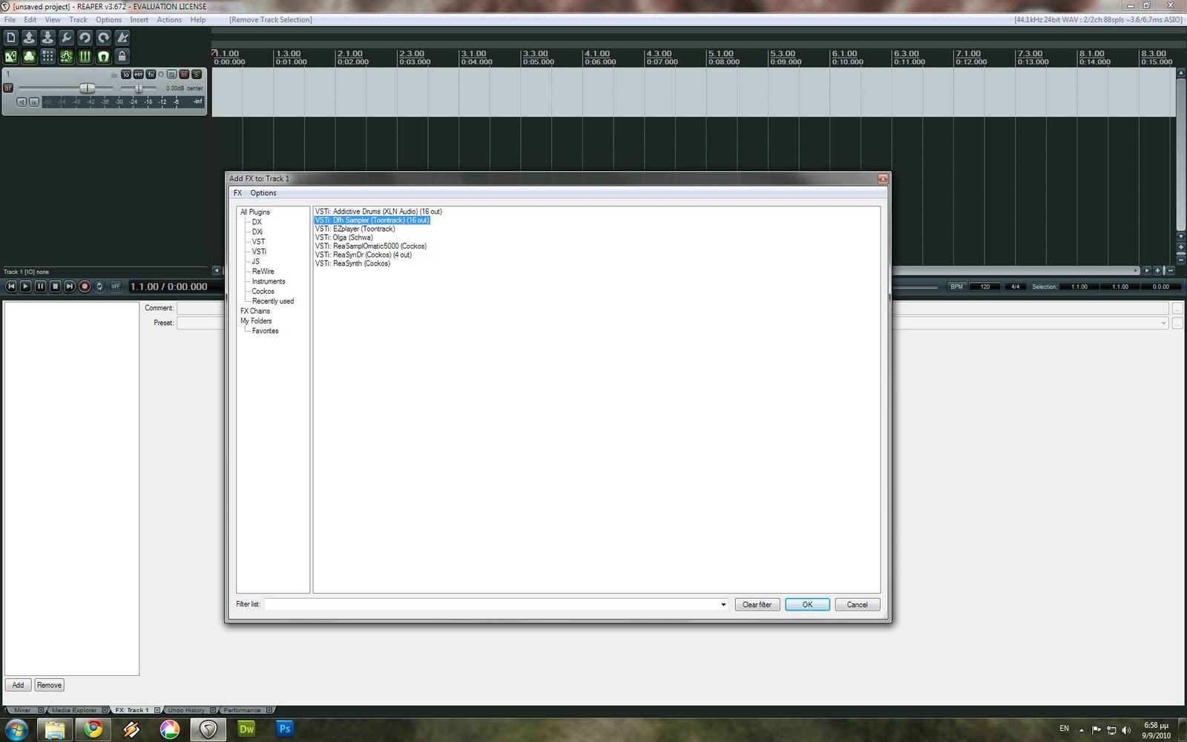1187x742 pixels.
Task: Click the Redo arrow icon
Action: click(102, 37)
